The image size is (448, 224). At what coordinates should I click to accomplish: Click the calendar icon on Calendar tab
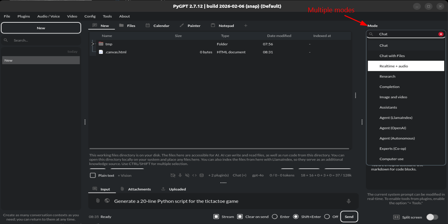pyautogui.click(x=148, y=25)
